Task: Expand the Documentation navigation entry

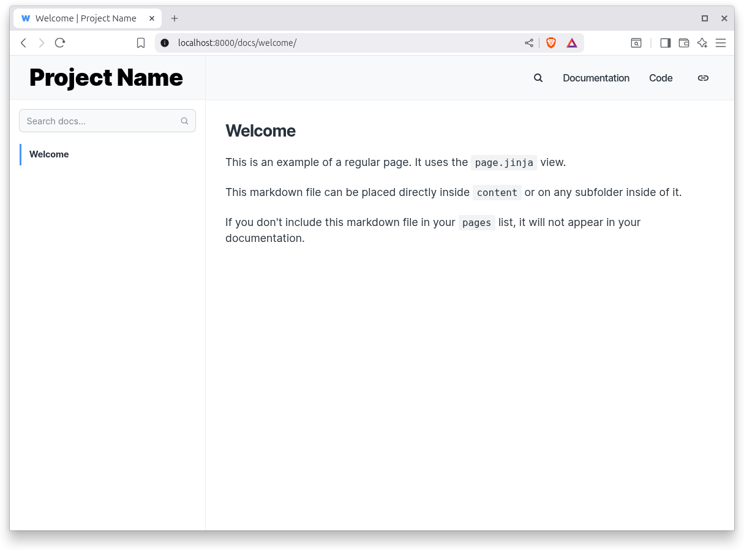Action: (x=596, y=78)
